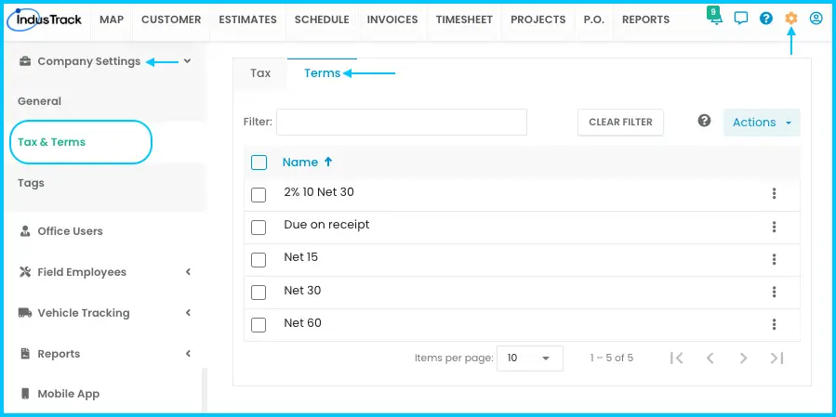836x417 pixels.
Task: Click the "Net 60" term name
Action: [302, 323]
